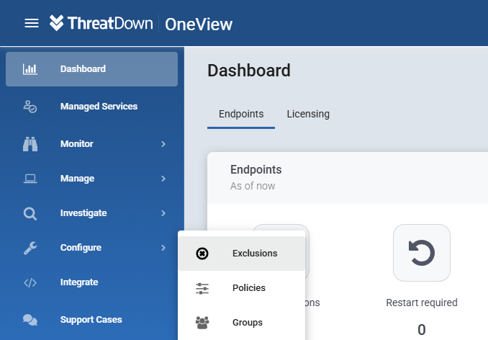Screen dimensions: 488x340
Task: Switch to the Licensing tab
Action: [x=308, y=115]
